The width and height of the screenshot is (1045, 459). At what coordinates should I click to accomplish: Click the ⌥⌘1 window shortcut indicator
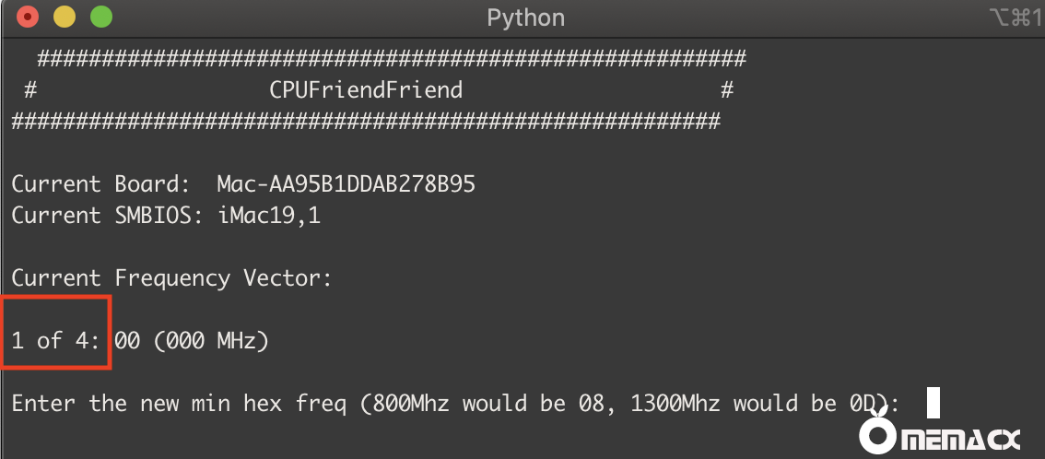pos(1014,18)
